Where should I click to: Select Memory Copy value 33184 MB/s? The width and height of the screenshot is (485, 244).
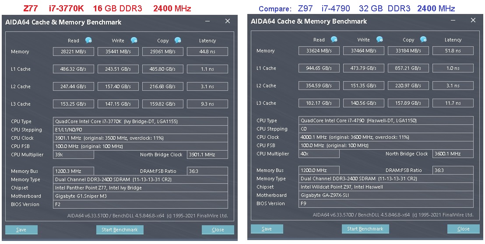coord(408,51)
